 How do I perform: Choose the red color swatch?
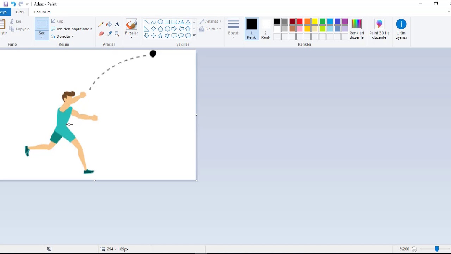[x=300, y=22]
